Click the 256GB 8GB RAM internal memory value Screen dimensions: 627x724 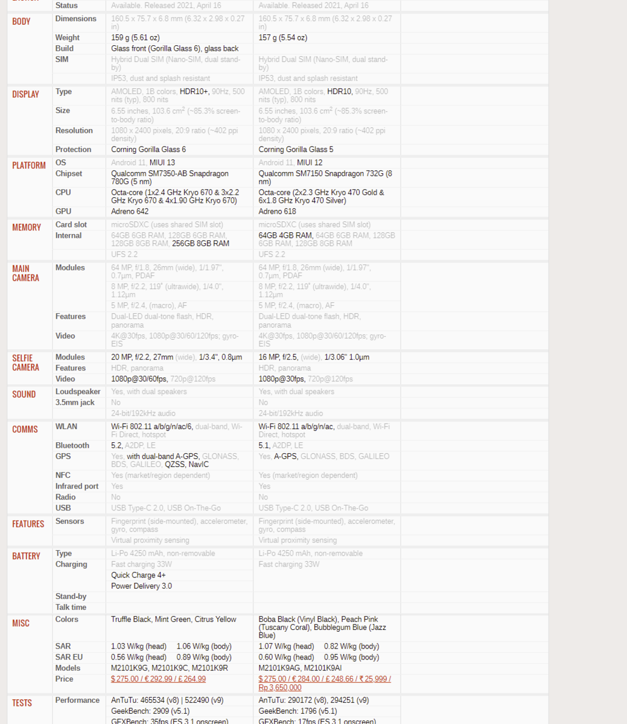coord(201,243)
